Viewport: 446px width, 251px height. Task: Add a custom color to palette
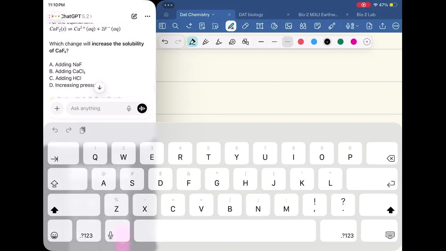tap(367, 42)
